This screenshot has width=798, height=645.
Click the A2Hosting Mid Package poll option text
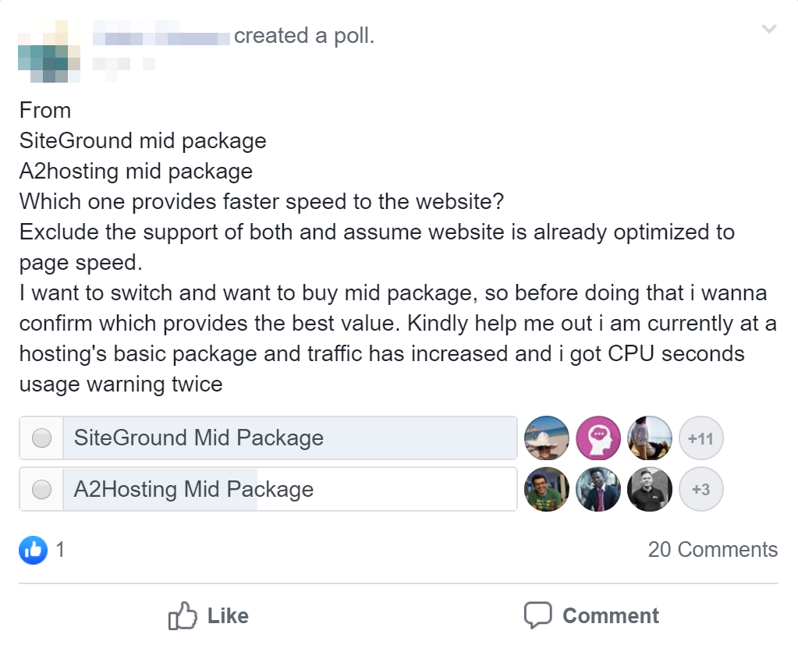(193, 490)
